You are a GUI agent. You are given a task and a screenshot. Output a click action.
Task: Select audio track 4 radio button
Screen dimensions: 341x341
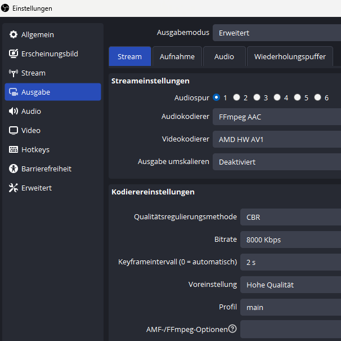click(277, 97)
